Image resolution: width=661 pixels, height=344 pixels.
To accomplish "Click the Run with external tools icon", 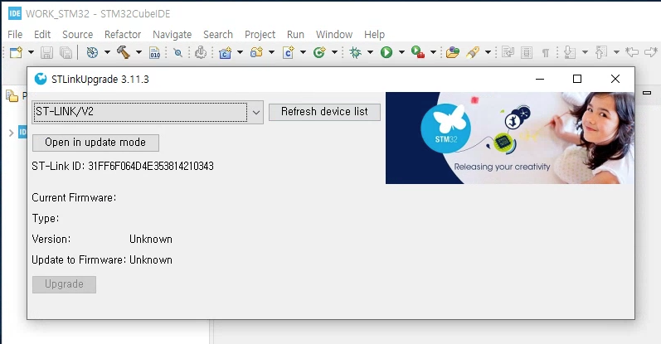I will tap(417, 52).
